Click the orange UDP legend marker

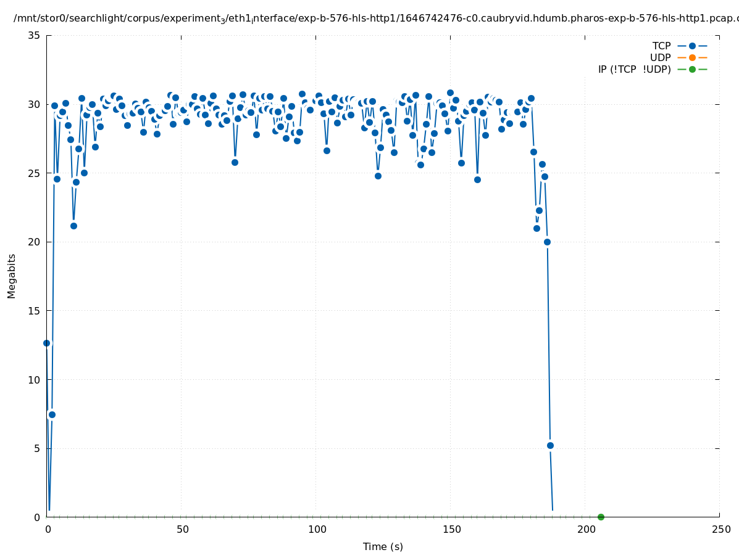692,57
